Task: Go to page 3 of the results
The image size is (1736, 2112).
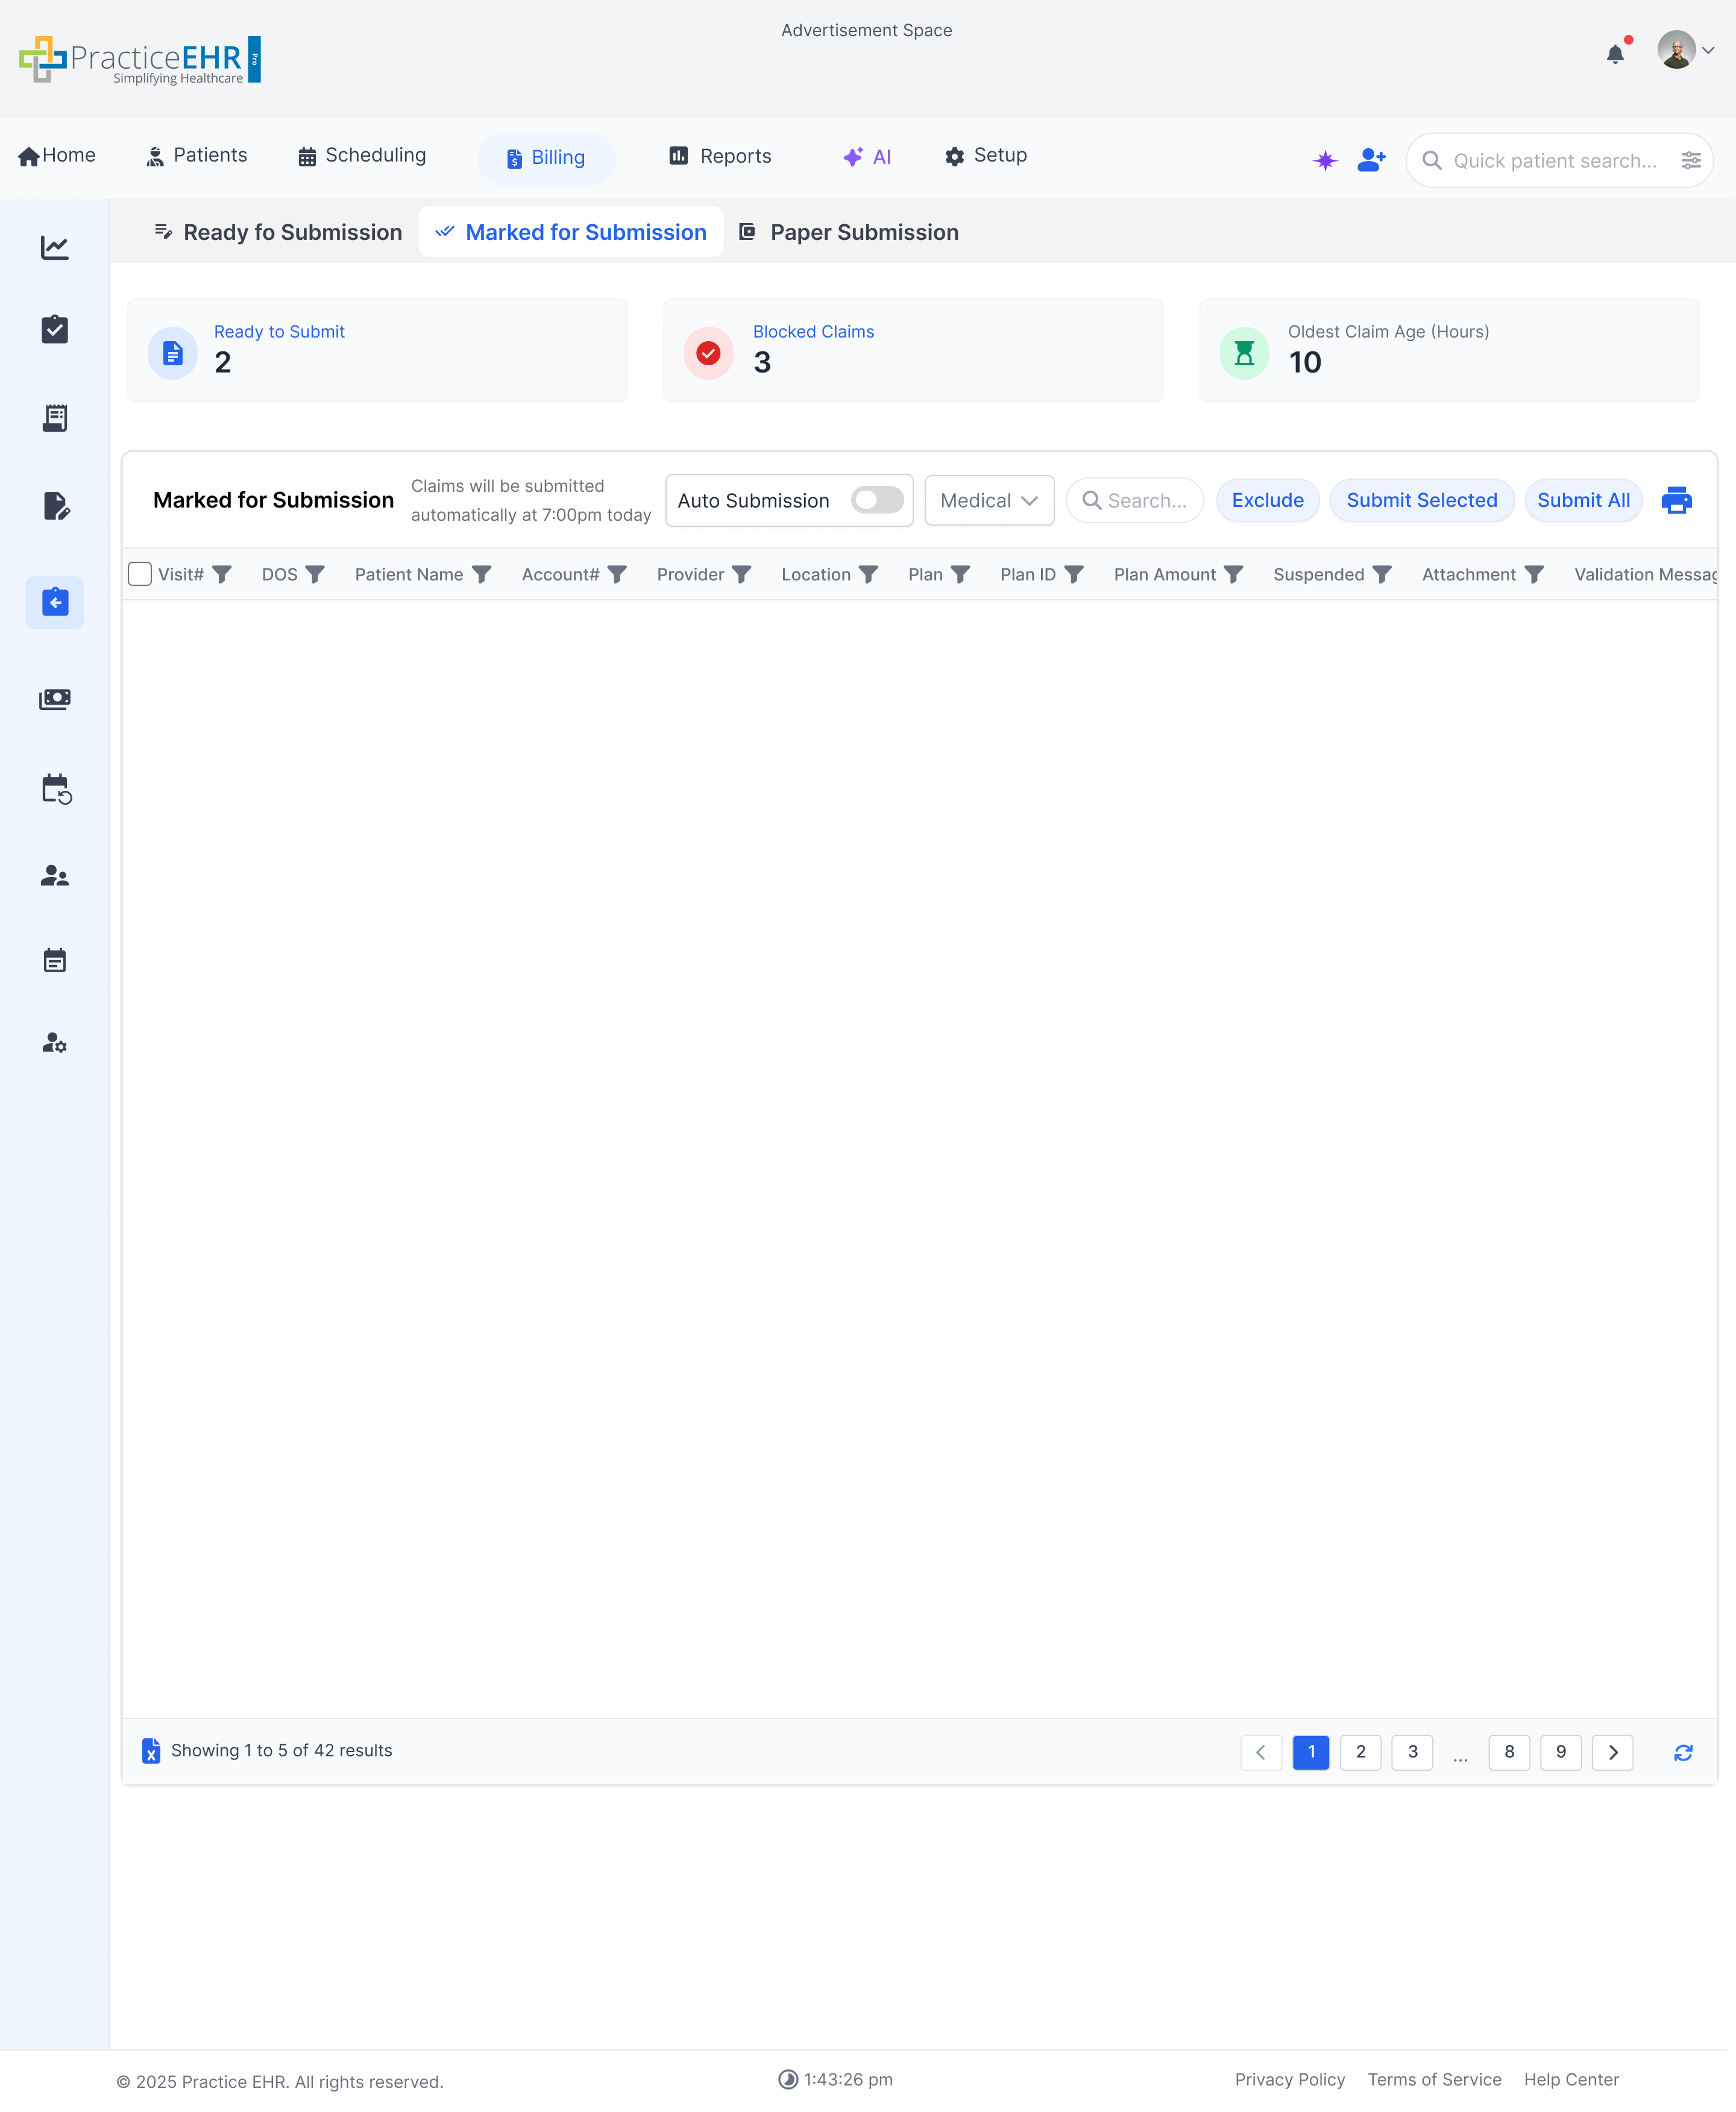Action: pos(1412,1752)
